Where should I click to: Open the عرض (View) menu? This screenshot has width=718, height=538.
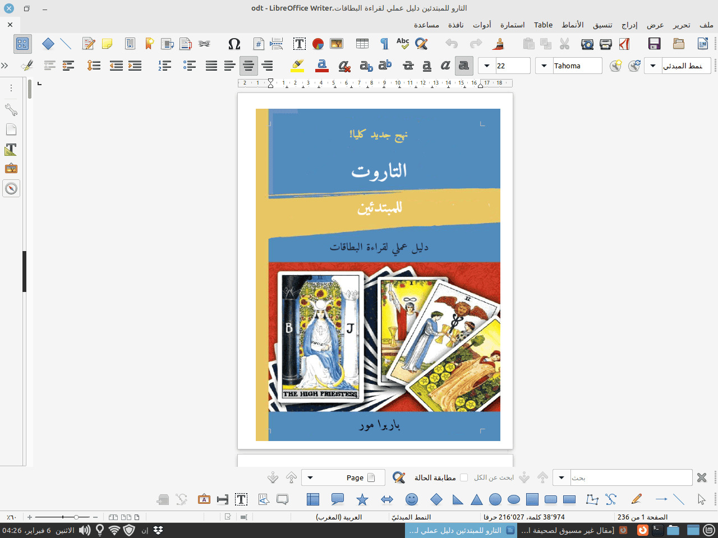(x=655, y=25)
